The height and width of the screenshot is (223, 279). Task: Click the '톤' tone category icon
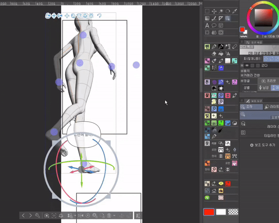(207, 82)
